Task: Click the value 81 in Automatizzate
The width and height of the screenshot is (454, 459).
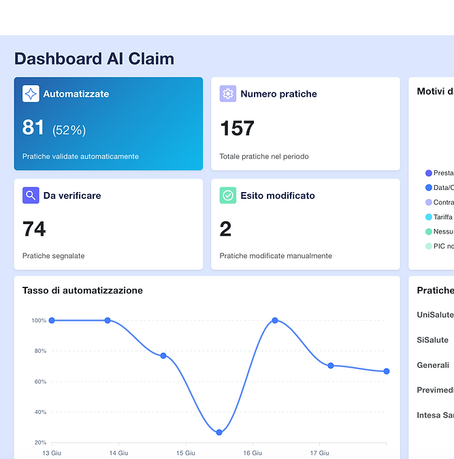Action: pyautogui.click(x=33, y=127)
